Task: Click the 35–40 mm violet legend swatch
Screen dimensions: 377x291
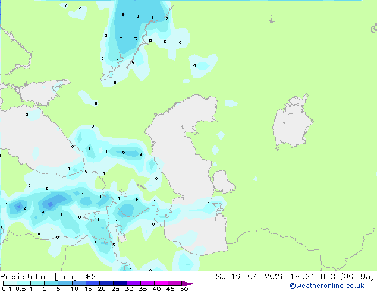Action: pyautogui.click(x=147, y=283)
